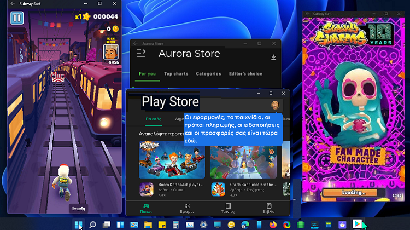410x230 pixels.
Task: Open the phone-shaped taskbar icon
Action: [259, 225]
